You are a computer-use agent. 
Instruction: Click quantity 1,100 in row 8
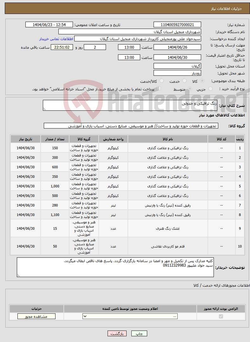55,215
